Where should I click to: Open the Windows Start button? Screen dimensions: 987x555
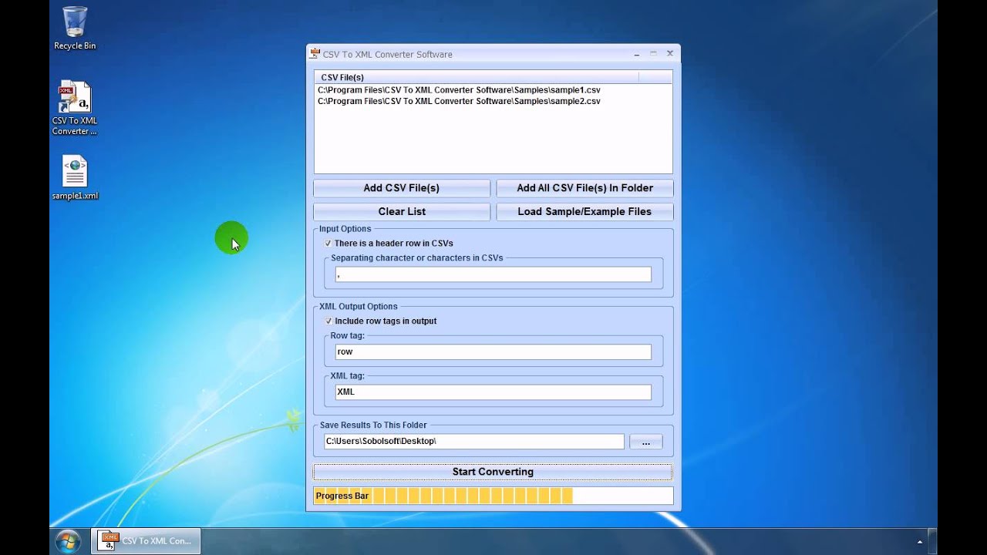click(x=67, y=541)
